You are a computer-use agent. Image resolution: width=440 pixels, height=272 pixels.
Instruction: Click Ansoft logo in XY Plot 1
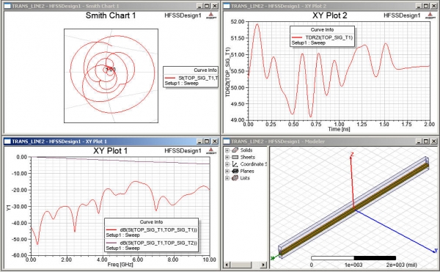211,151
